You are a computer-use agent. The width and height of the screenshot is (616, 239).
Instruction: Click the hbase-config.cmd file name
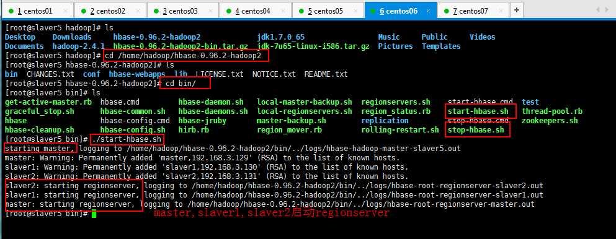pyautogui.click(x=135, y=121)
